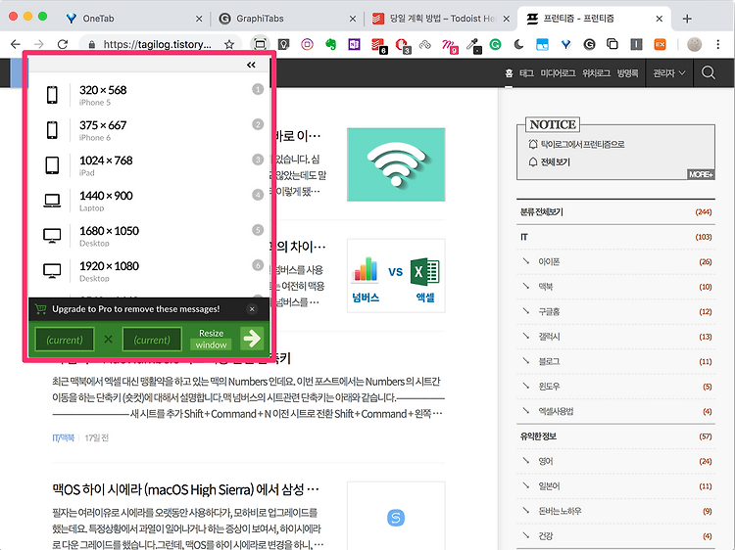This screenshot has width=735, height=550.
Task: Expand the 관리자 dropdown menu
Action: (x=669, y=73)
